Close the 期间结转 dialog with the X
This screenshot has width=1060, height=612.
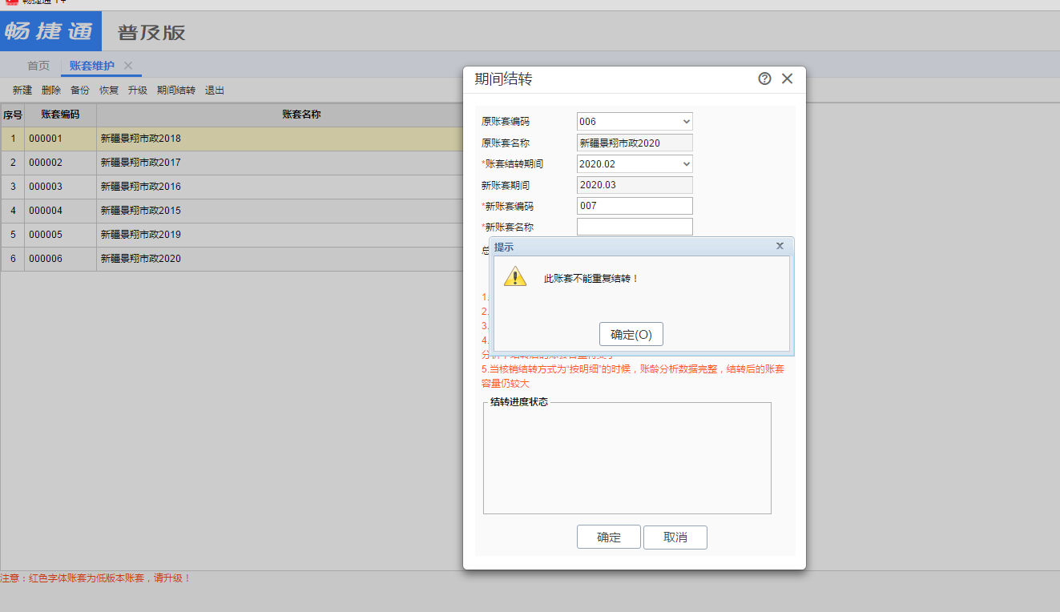(x=787, y=79)
